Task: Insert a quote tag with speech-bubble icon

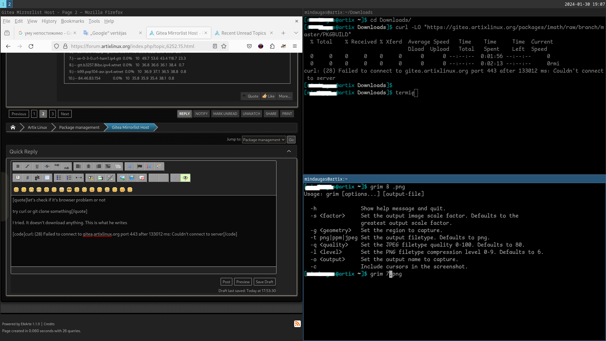Action: coord(18,178)
